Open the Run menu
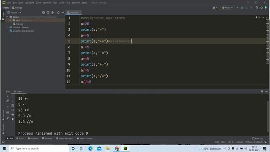This screenshot has height=152, width=270. coord(55,3)
